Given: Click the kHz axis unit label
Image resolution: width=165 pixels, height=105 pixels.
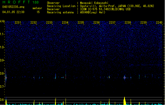Looking at the screenshot, I should pyautogui.click(x=2, y=21).
